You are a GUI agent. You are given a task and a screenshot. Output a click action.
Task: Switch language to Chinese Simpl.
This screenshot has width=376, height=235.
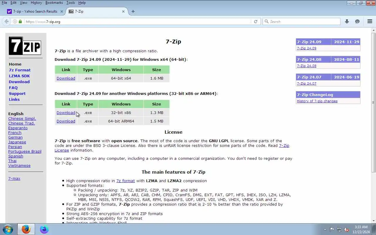(22, 119)
